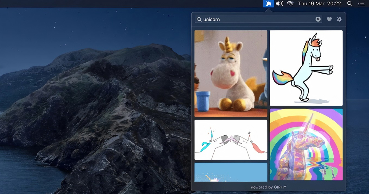369x194 pixels.
Task: Click the unicorn app icon in the menu bar
Action: coord(268,3)
